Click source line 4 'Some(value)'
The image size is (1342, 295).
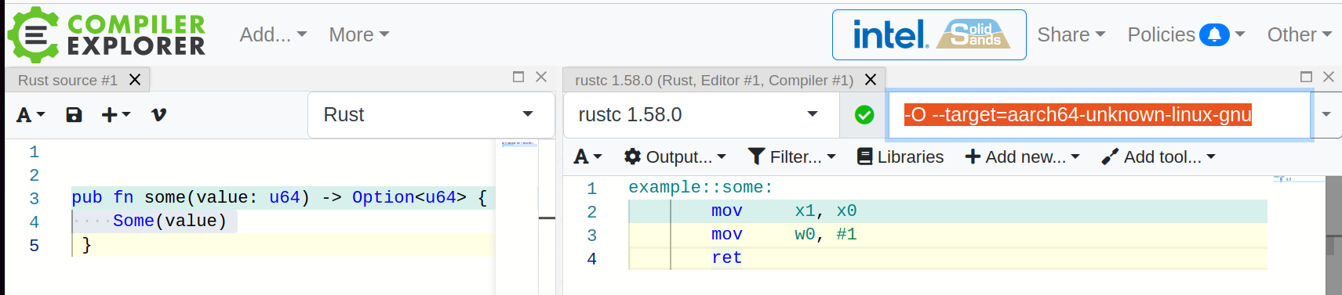(169, 221)
